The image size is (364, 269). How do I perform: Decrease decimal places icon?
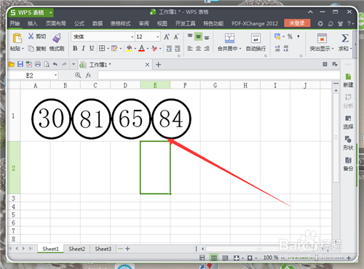(286, 49)
